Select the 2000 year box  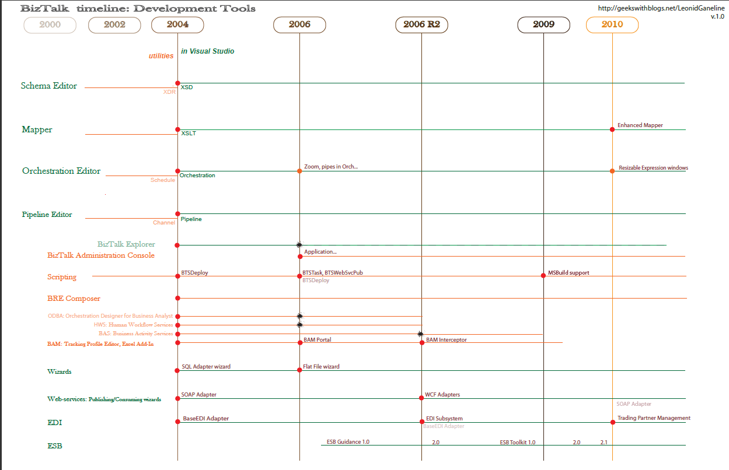pos(50,24)
